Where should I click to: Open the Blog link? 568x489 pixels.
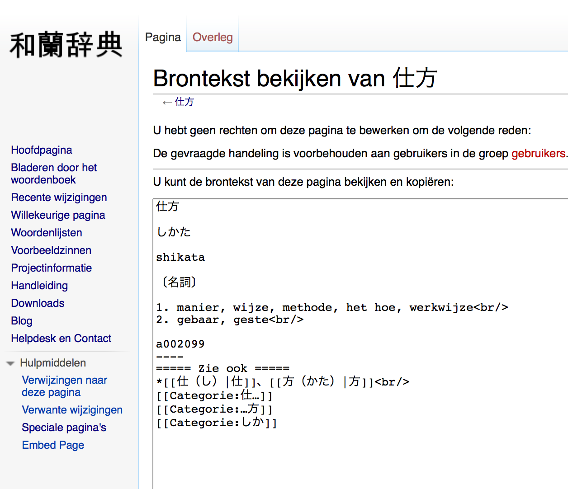(22, 321)
